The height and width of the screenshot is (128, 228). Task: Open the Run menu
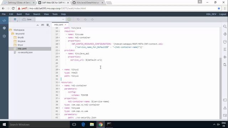coord(27,14)
